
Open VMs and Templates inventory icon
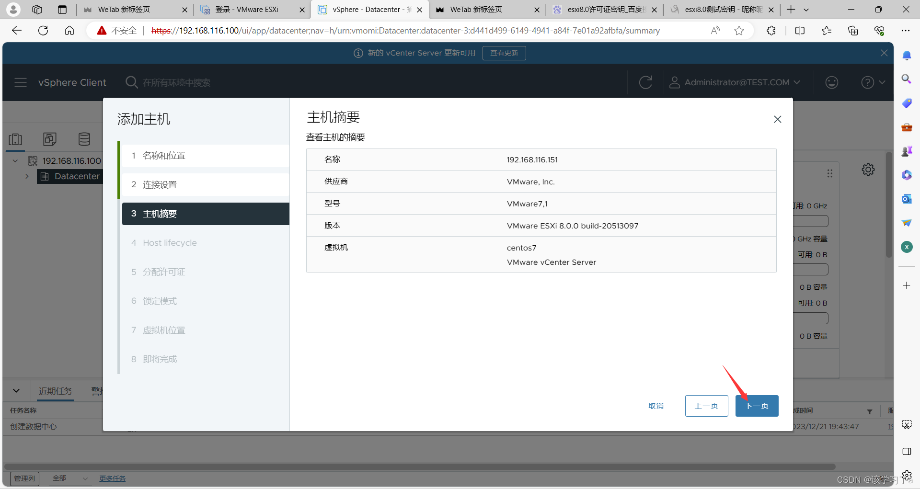point(50,139)
